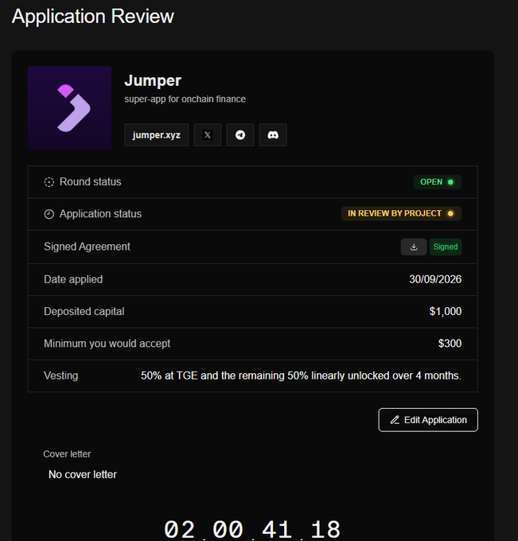Open the Telegram social link
This screenshot has width=518, height=541.
pyautogui.click(x=240, y=135)
